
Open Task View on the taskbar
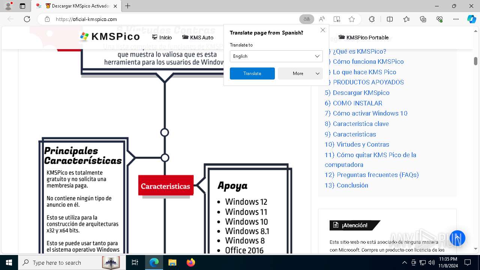[135, 262]
